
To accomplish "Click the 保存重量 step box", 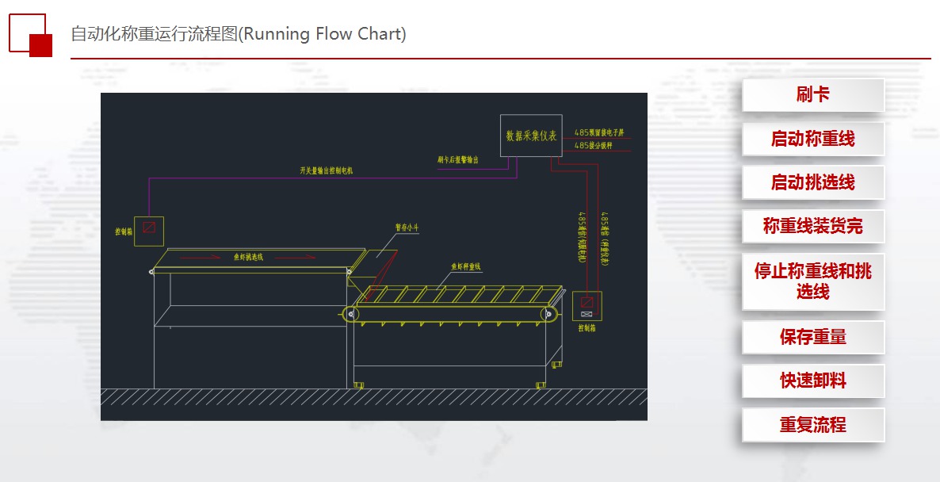I will (813, 337).
